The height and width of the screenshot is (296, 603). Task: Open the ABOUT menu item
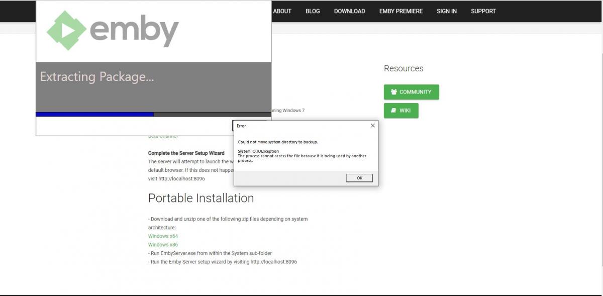pyautogui.click(x=282, y=11)
